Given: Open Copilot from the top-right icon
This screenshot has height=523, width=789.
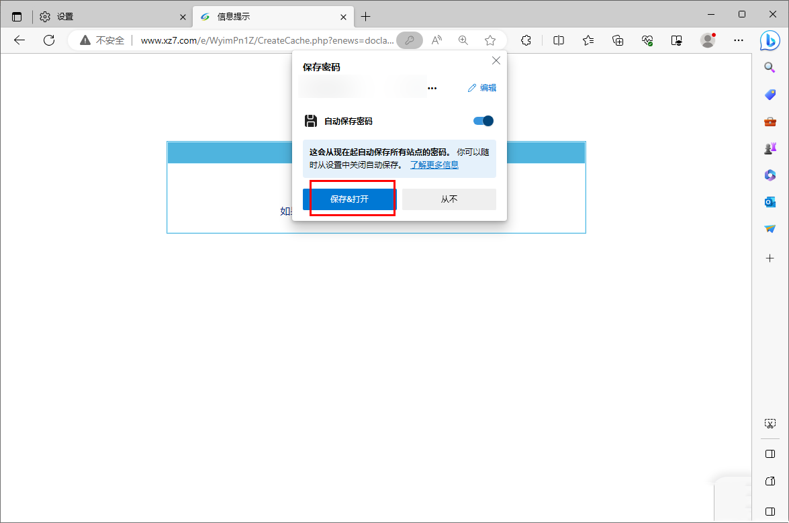Looking at the screenshot, I should (x=771, y=41).
